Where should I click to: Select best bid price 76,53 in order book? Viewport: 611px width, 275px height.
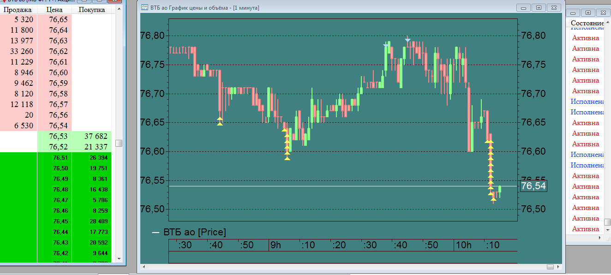(x=58, y=136)
